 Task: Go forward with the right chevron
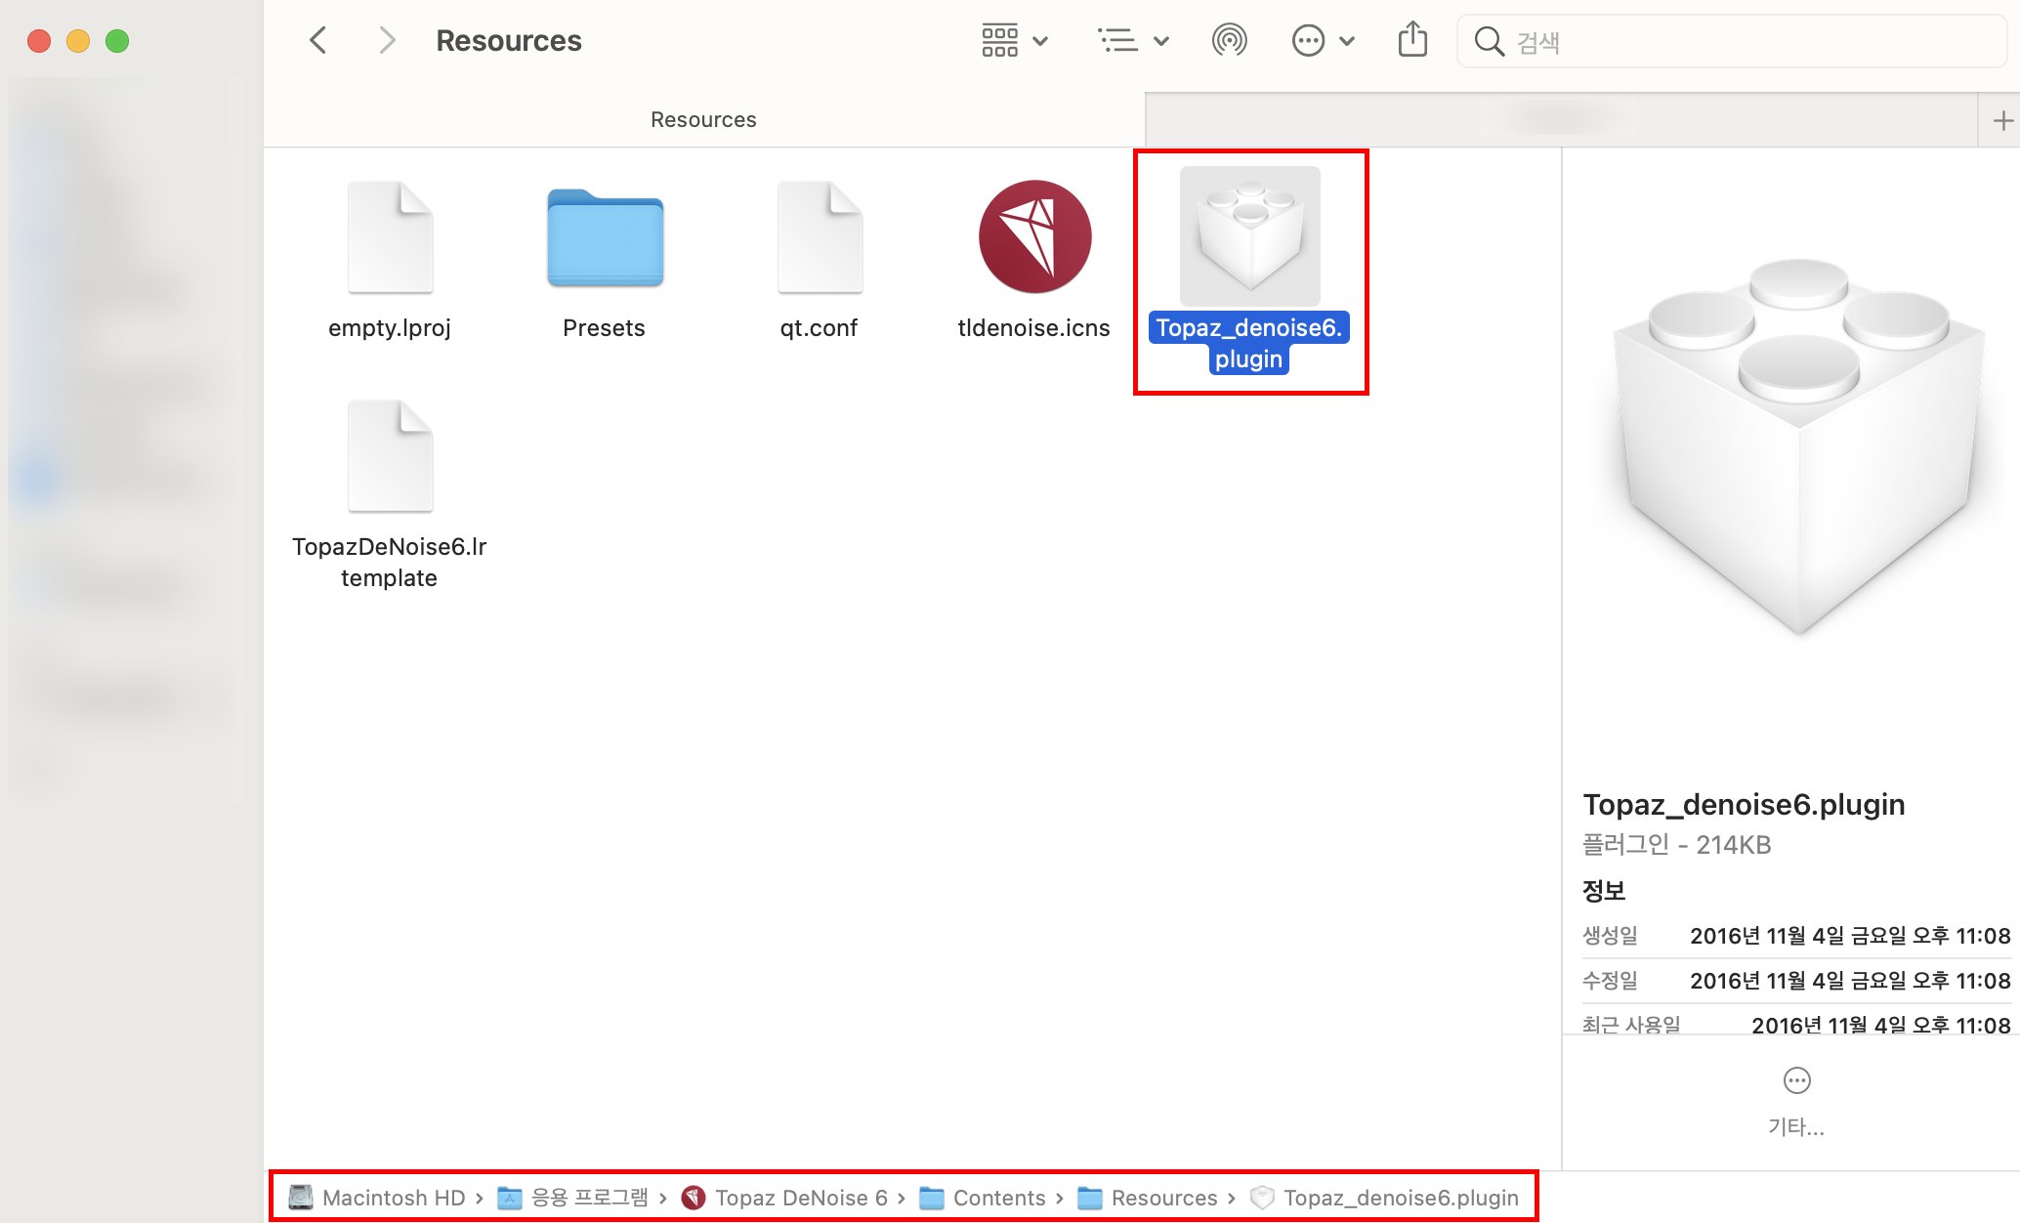pos(387,41)
